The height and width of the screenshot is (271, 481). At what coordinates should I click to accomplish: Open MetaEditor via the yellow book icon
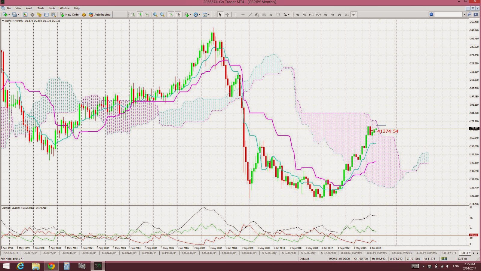point(84,14)
